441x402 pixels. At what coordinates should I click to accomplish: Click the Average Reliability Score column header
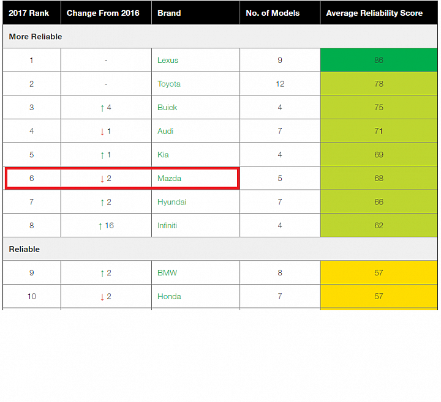coord(374,13)
